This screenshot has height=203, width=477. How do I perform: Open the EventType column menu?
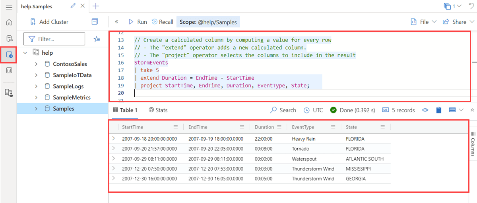click(333, 127)
